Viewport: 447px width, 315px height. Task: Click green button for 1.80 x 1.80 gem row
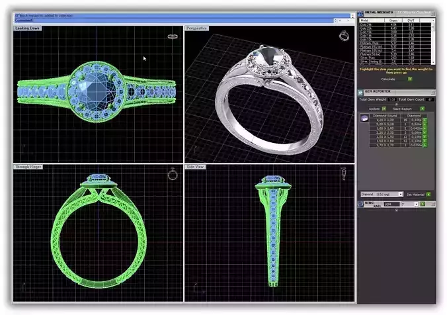coord(425,128)
